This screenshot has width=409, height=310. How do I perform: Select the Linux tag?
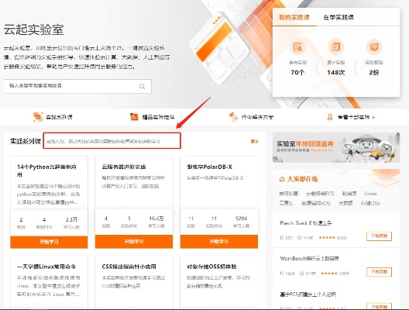pos(370,194)
